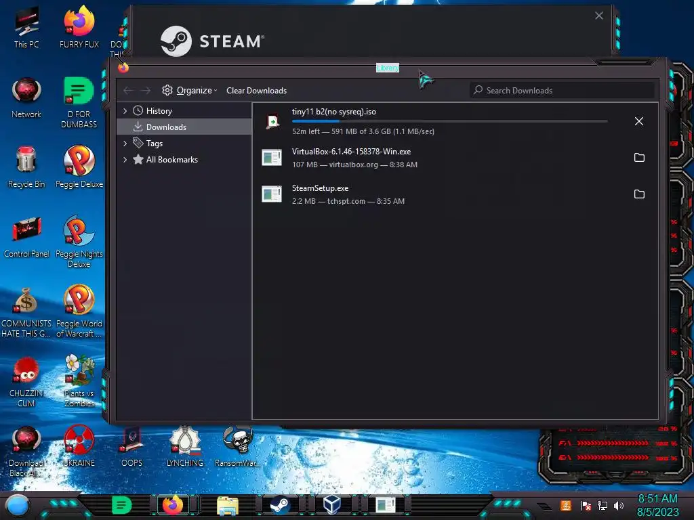Click the green chat app taskbar icon
This screenshot has width=694, height=520.
121,505
